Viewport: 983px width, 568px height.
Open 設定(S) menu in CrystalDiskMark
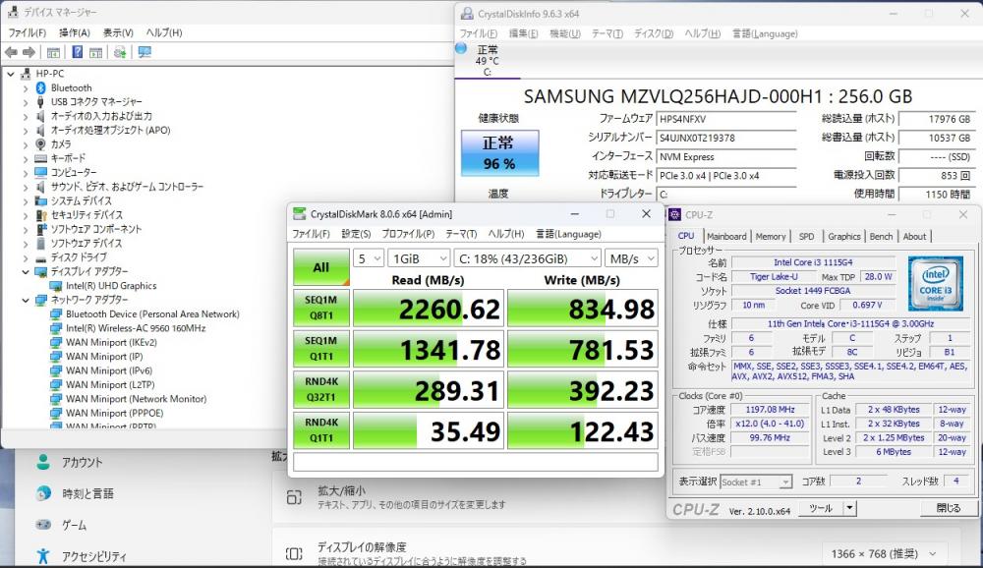pos(356,234)
